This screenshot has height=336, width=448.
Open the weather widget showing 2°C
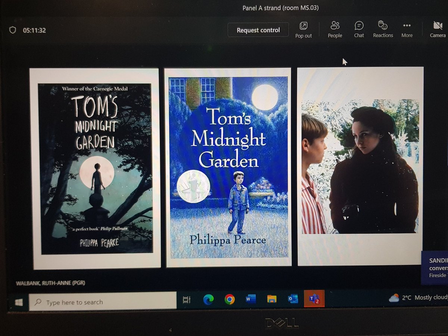[x=418, y=298]
